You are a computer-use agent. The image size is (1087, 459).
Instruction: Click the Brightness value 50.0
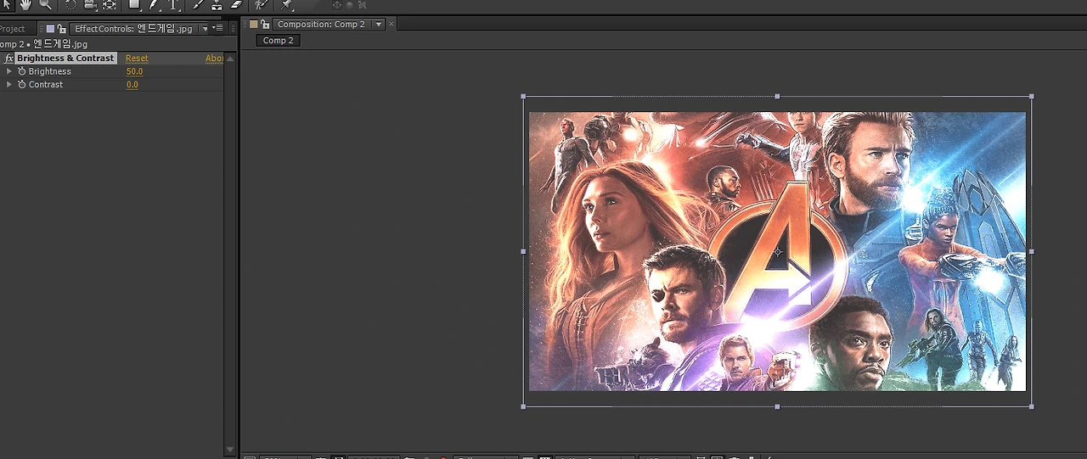pos(134,71)
